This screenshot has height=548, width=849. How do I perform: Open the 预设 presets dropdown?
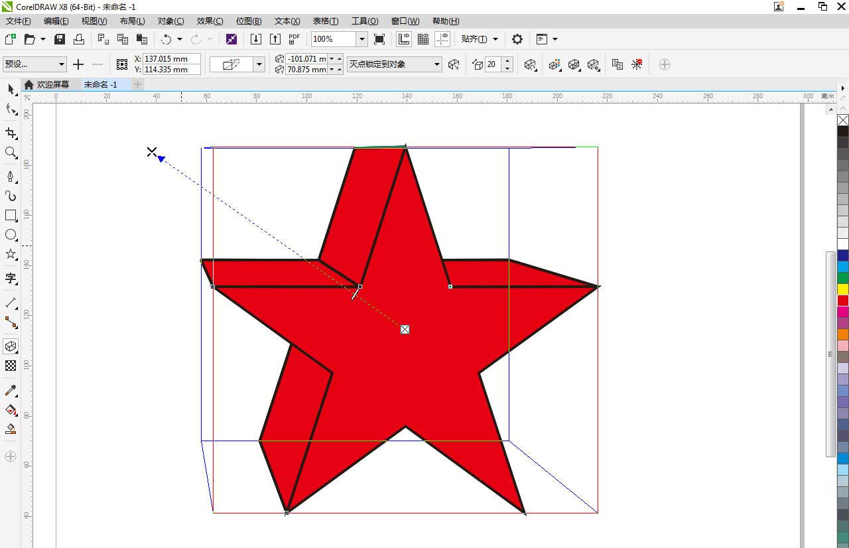click(62, 64)
